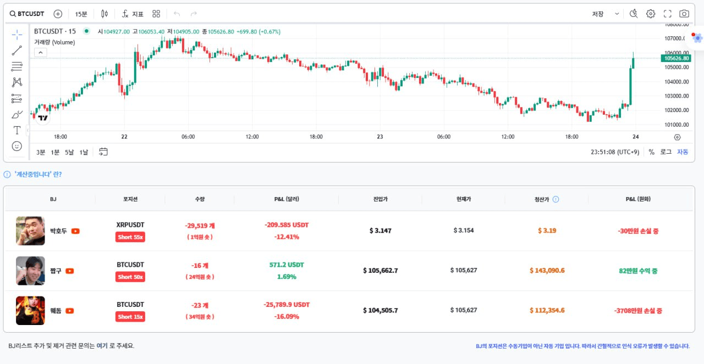The width and height of the screenshot is (704, 364).
Task: Click the green market status dot
Action: (x=86, y=31)
